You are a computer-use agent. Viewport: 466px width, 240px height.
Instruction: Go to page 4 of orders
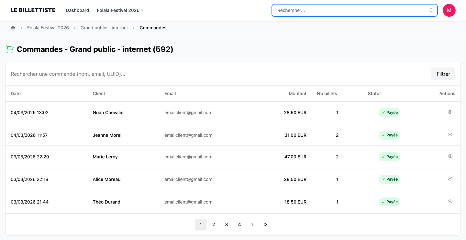(239, 225)
